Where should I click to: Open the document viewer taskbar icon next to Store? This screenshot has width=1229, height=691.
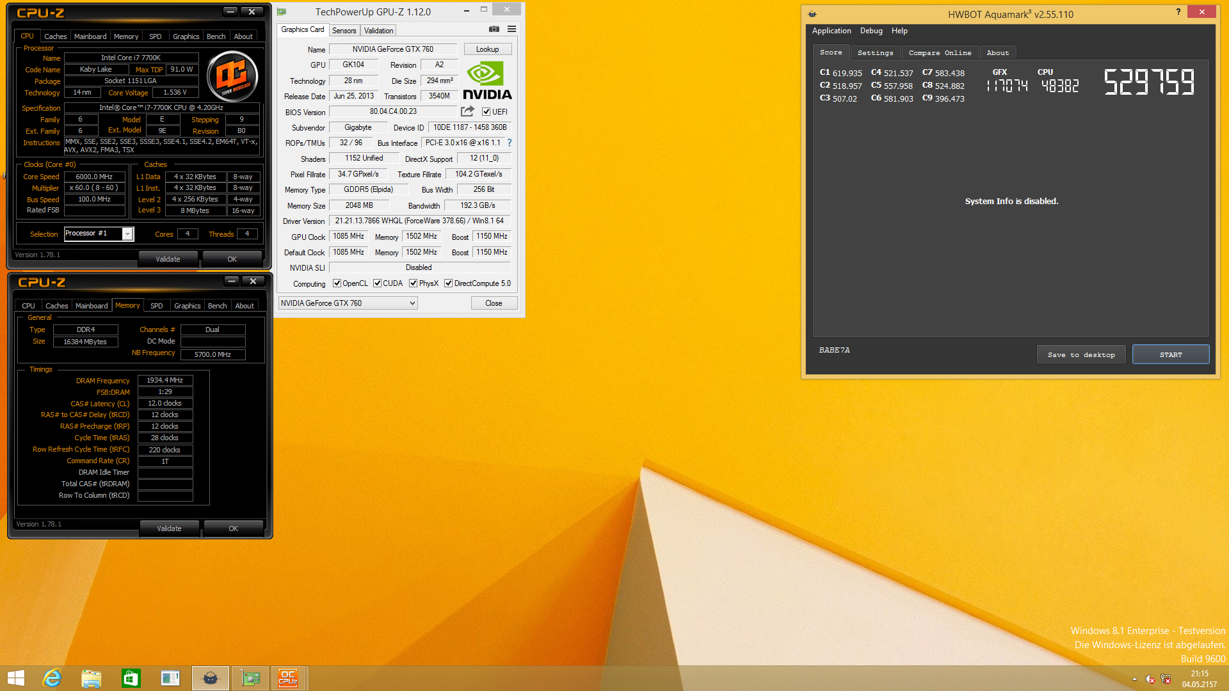170,678
